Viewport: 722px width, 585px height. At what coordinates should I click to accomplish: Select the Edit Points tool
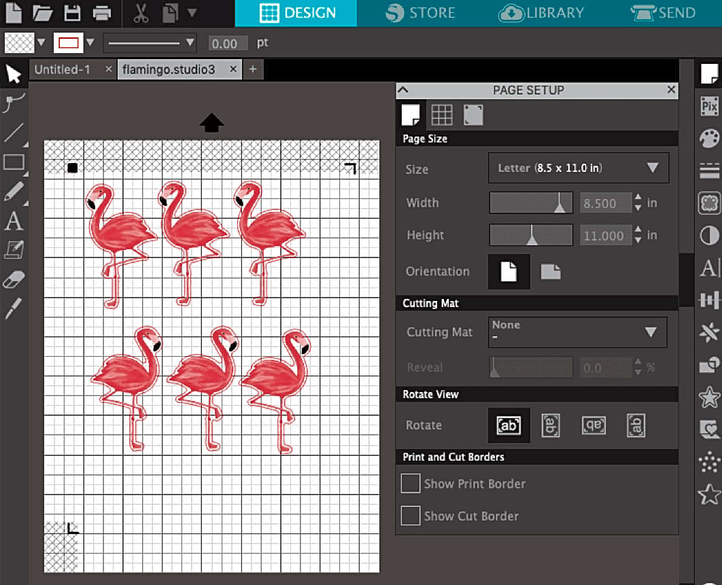click(x=14, y=103)
